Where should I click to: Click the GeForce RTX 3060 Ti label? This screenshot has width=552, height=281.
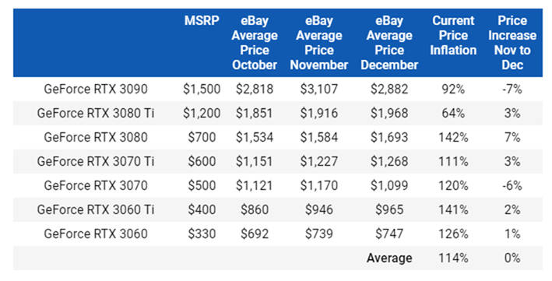pyautogui.click(x=96, y=209)
